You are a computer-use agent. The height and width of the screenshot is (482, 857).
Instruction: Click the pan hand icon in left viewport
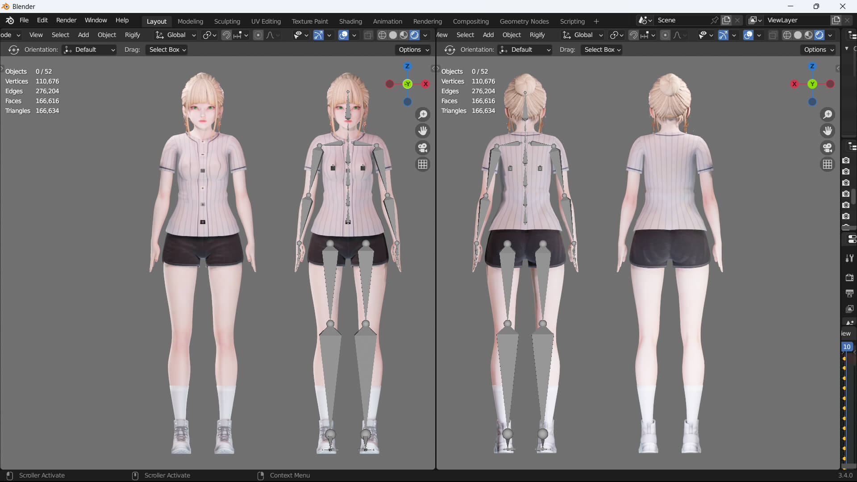point(422,131)
